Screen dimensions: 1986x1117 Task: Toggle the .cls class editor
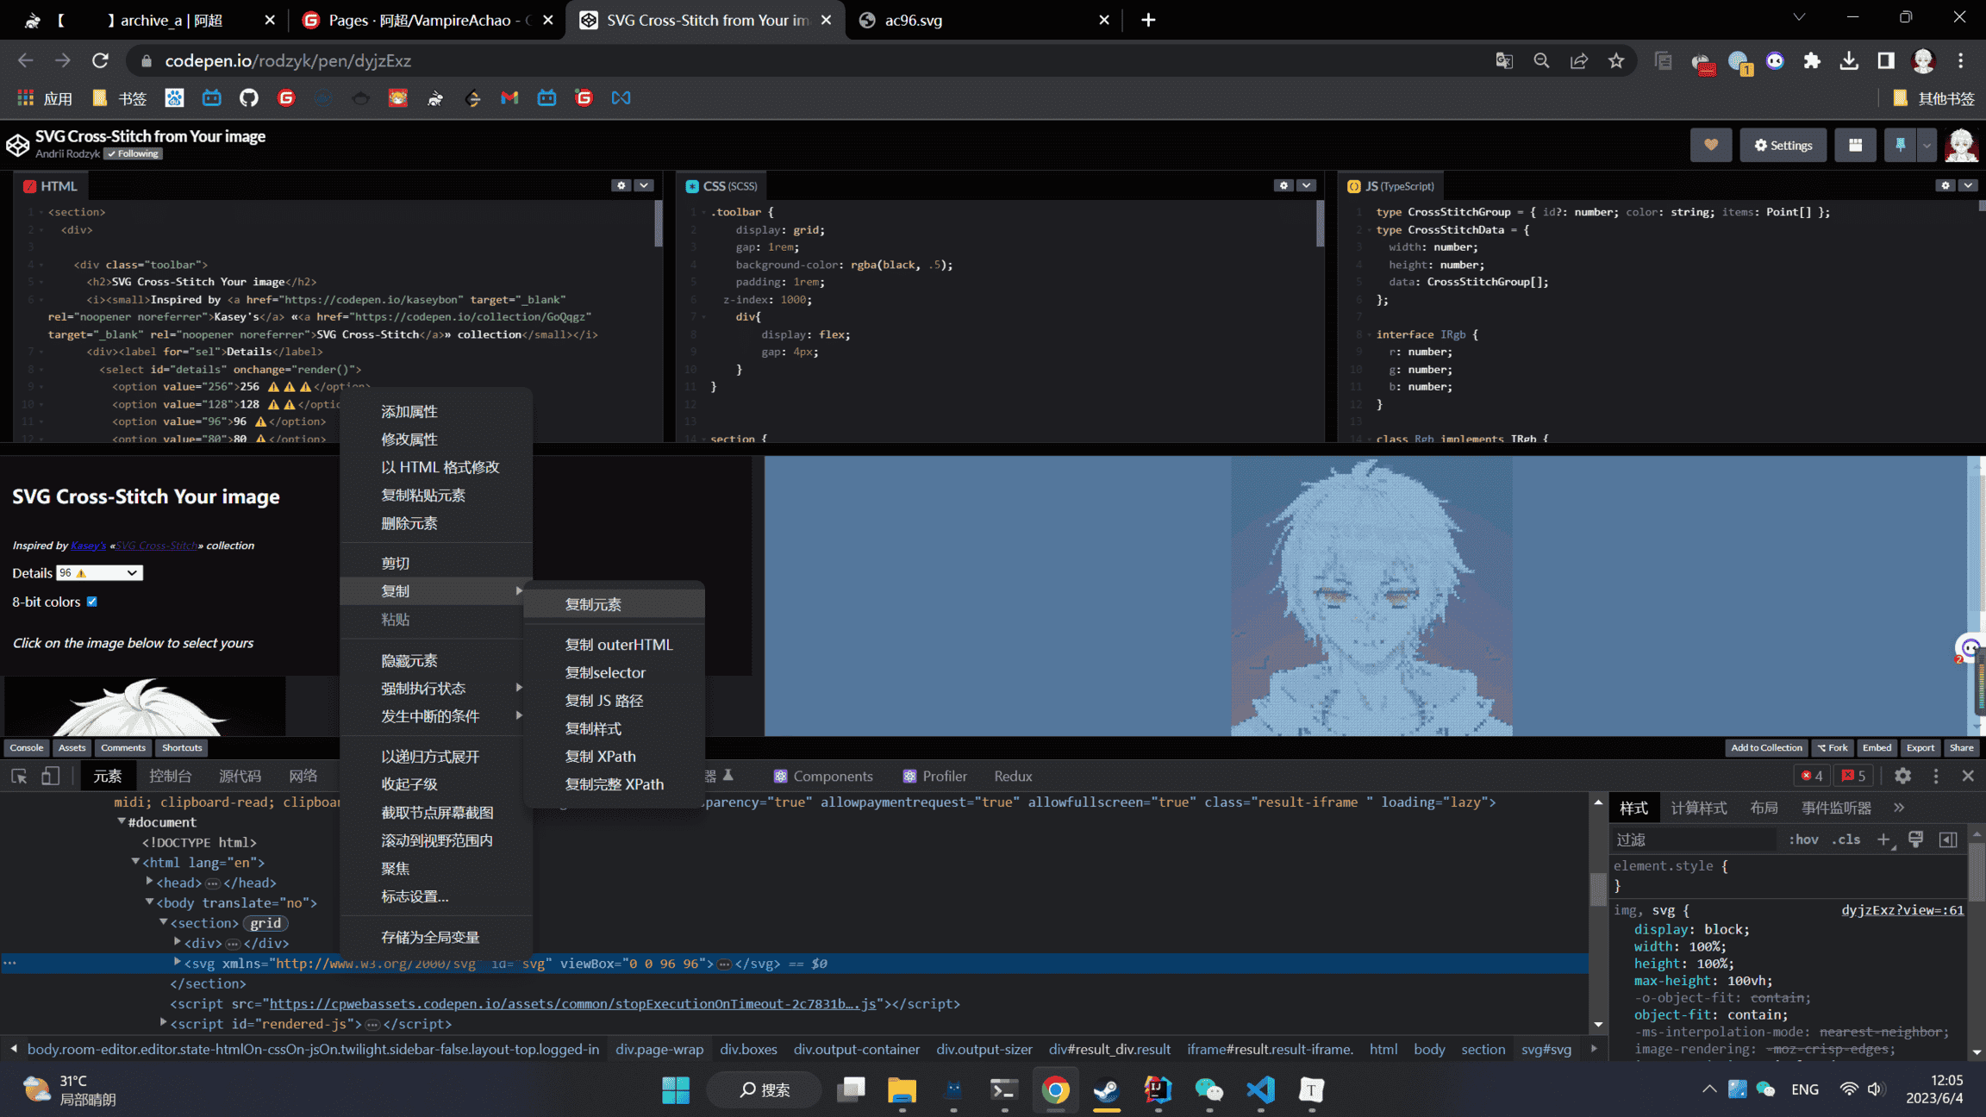[x=1845, y=839]
